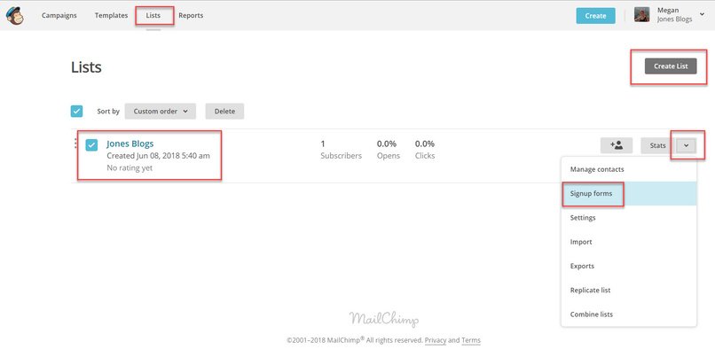This screenshot has width=715, height=357.
Task: Click the Megan account name
Action: pyautogui.click(x=668, y=10)
